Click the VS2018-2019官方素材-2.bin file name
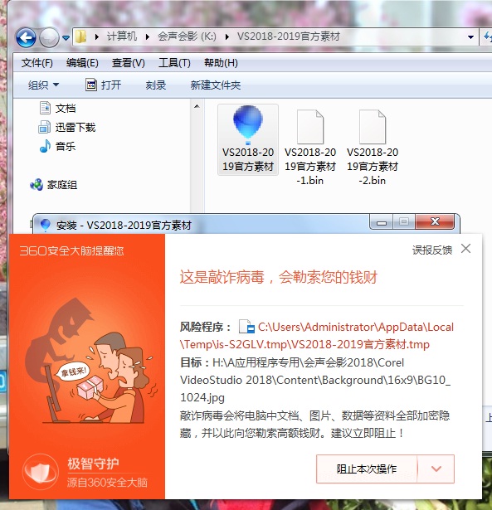This screenshot has width=492, height=510. [373, 166]
